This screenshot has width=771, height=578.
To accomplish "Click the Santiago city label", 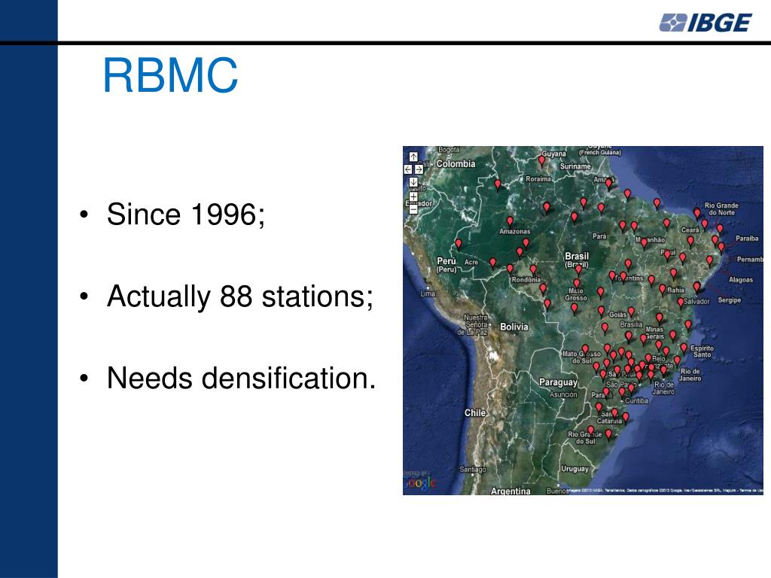I will coord(473,470).
